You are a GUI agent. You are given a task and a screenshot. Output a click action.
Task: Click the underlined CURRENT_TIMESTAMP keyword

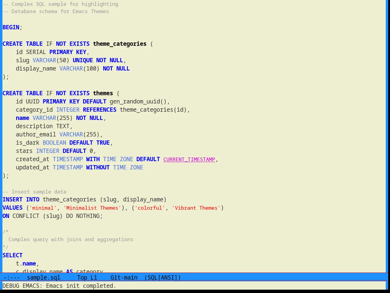[x=189, y=159]
